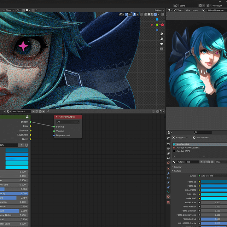Open the Render properties tab icon
This screenshot has height=227, width=227.
coord(168,144)
